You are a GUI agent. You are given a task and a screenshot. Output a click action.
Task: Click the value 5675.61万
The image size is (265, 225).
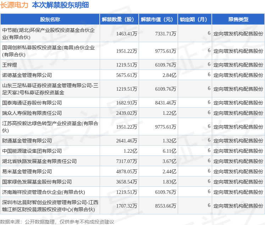[x=127, y=75]
